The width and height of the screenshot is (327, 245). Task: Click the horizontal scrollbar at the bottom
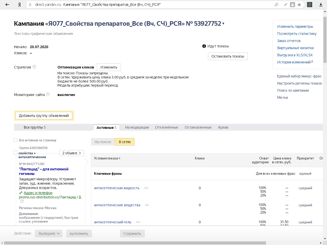[x=135, y=243]
